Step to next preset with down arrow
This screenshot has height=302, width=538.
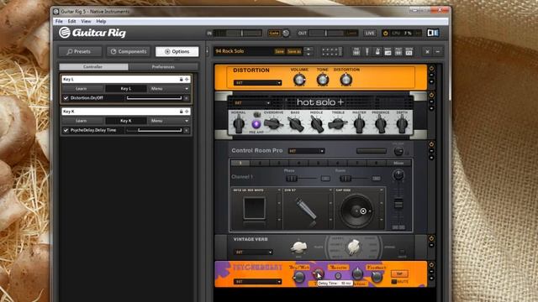point(309,54)
